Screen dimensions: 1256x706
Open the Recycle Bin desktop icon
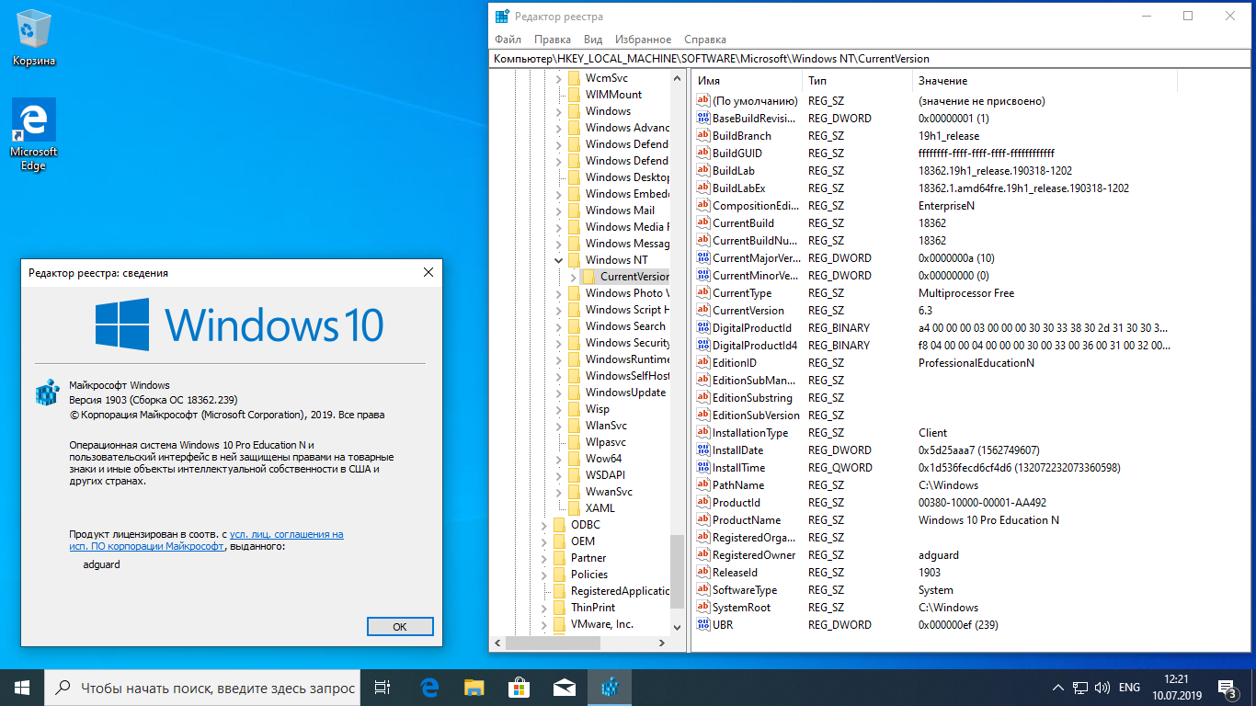pos(34,40)
